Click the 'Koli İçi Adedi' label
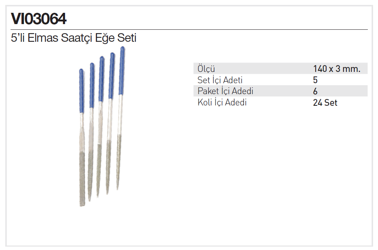This screenshot has width=378, height=250. [x=222, y=102]
